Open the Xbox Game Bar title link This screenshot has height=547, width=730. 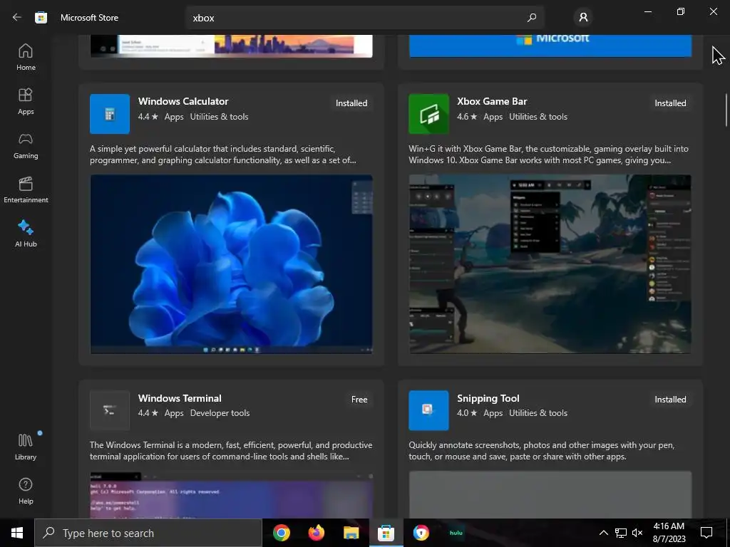(492, 101)
